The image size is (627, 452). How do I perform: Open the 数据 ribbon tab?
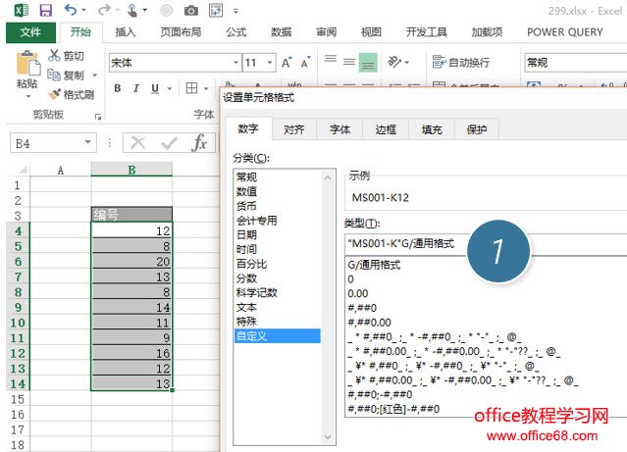281,32
